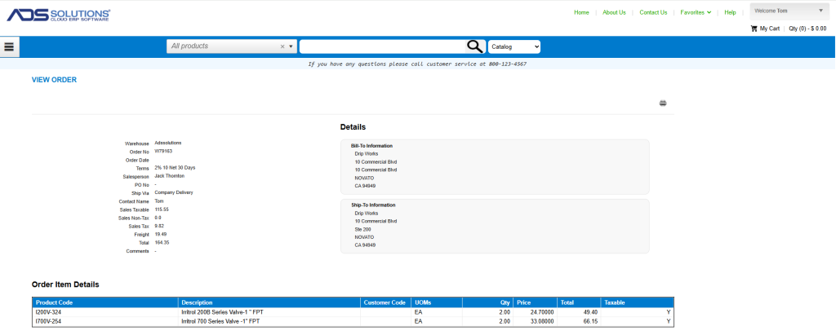Image resolution: width=836 pixels, height=335 pixels.
Task: Click the Freight value 19.49
Action: [161, 235]
